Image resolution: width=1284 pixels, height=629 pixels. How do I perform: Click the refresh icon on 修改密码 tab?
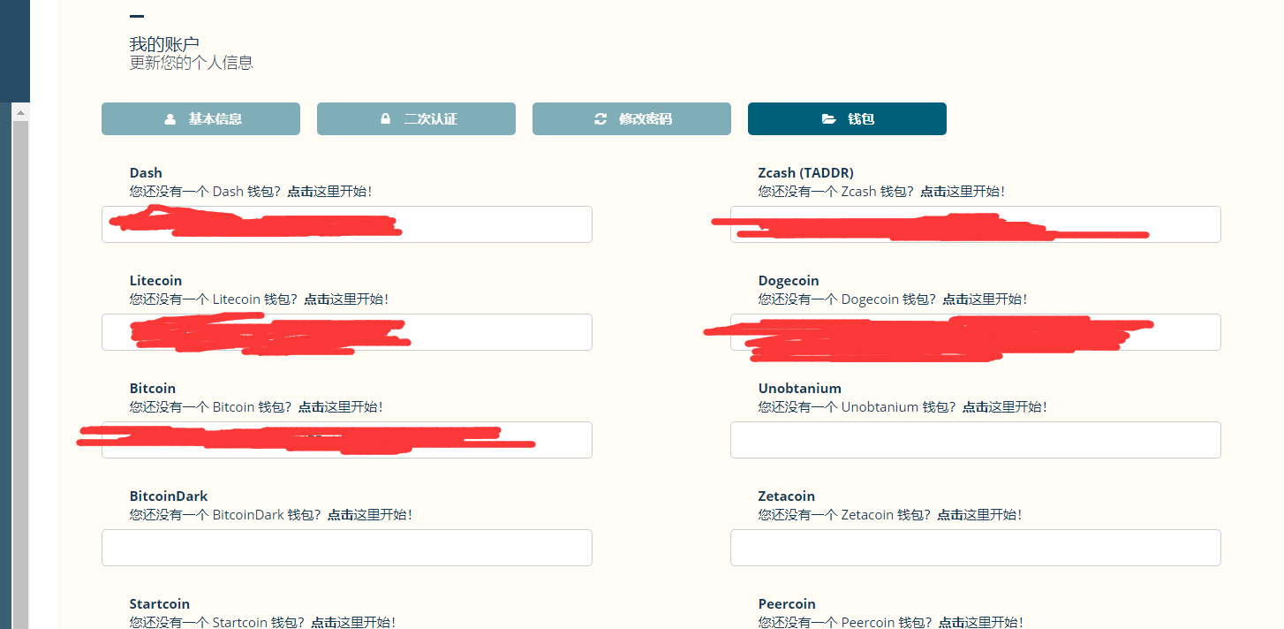(600, 119)
